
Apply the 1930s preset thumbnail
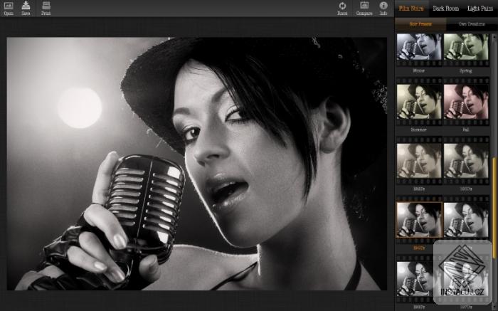click(466, 161)
